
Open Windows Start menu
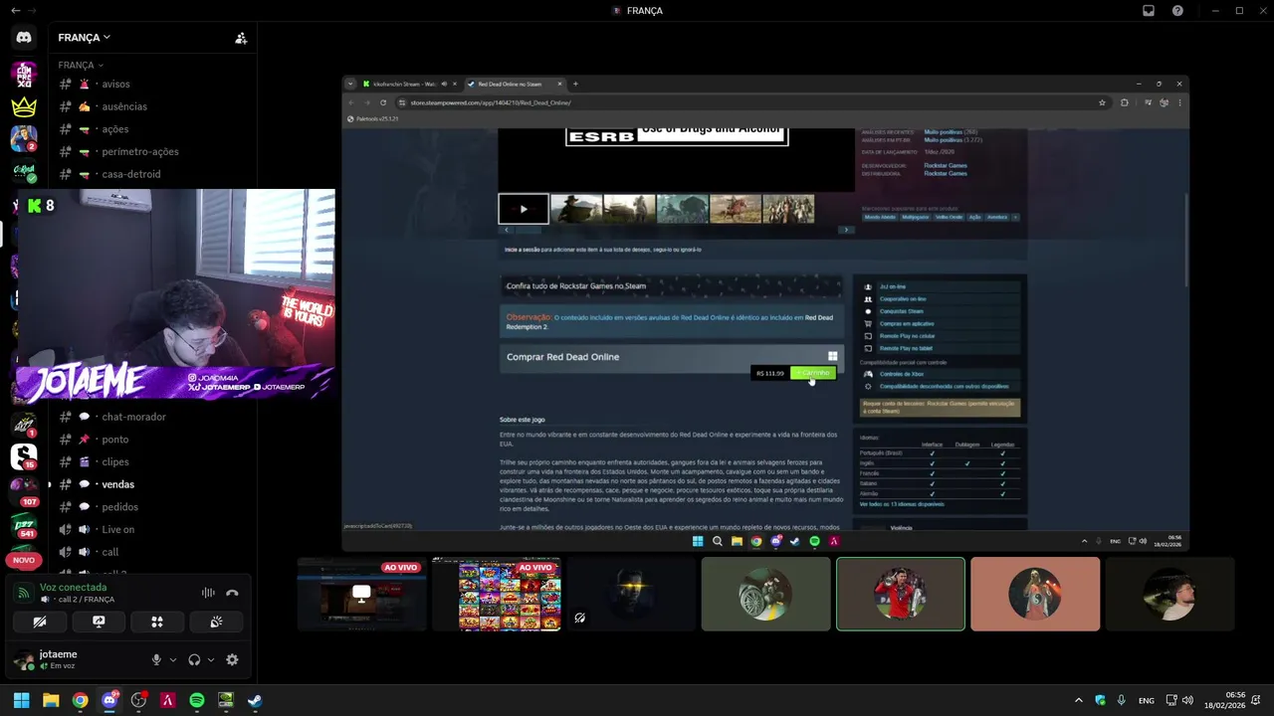(21, 700)
